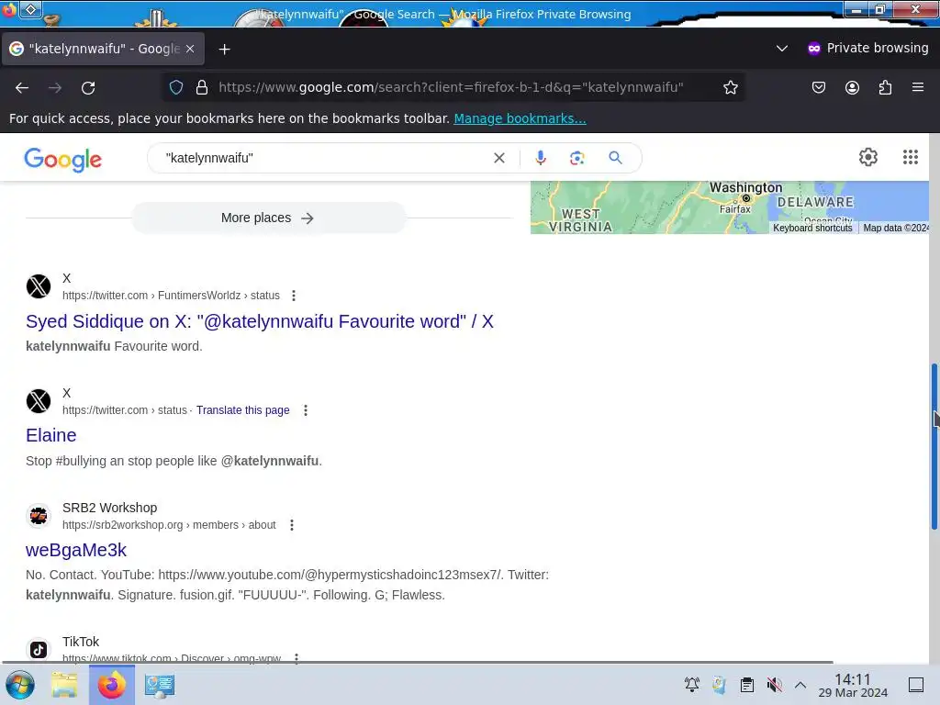
Task: Show site security padlock details
Action: 202,87
